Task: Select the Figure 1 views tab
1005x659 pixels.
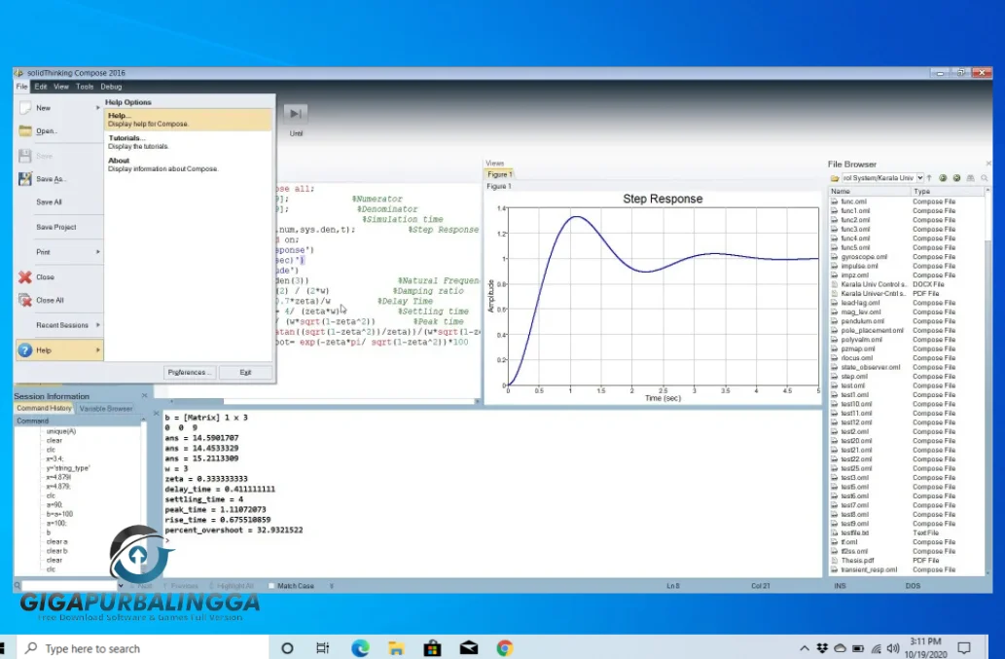Action: (499, 174)
